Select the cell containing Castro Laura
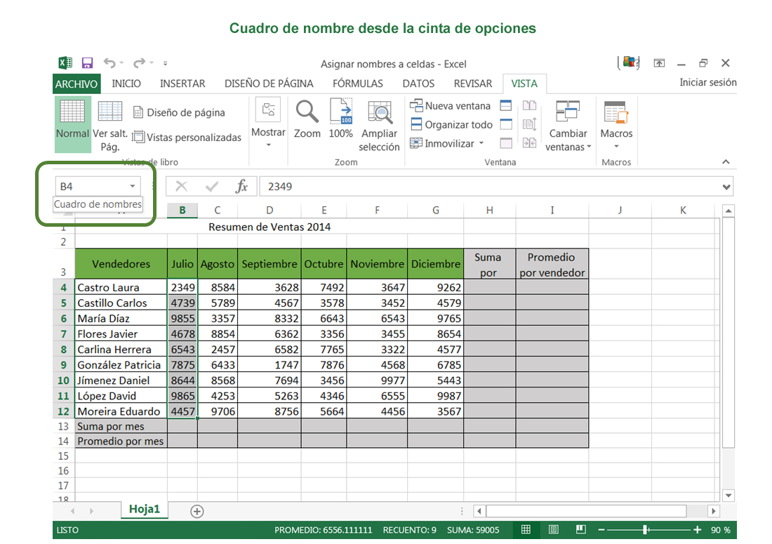The height and width of the screenshot is (544, 772). coord(121,287)
